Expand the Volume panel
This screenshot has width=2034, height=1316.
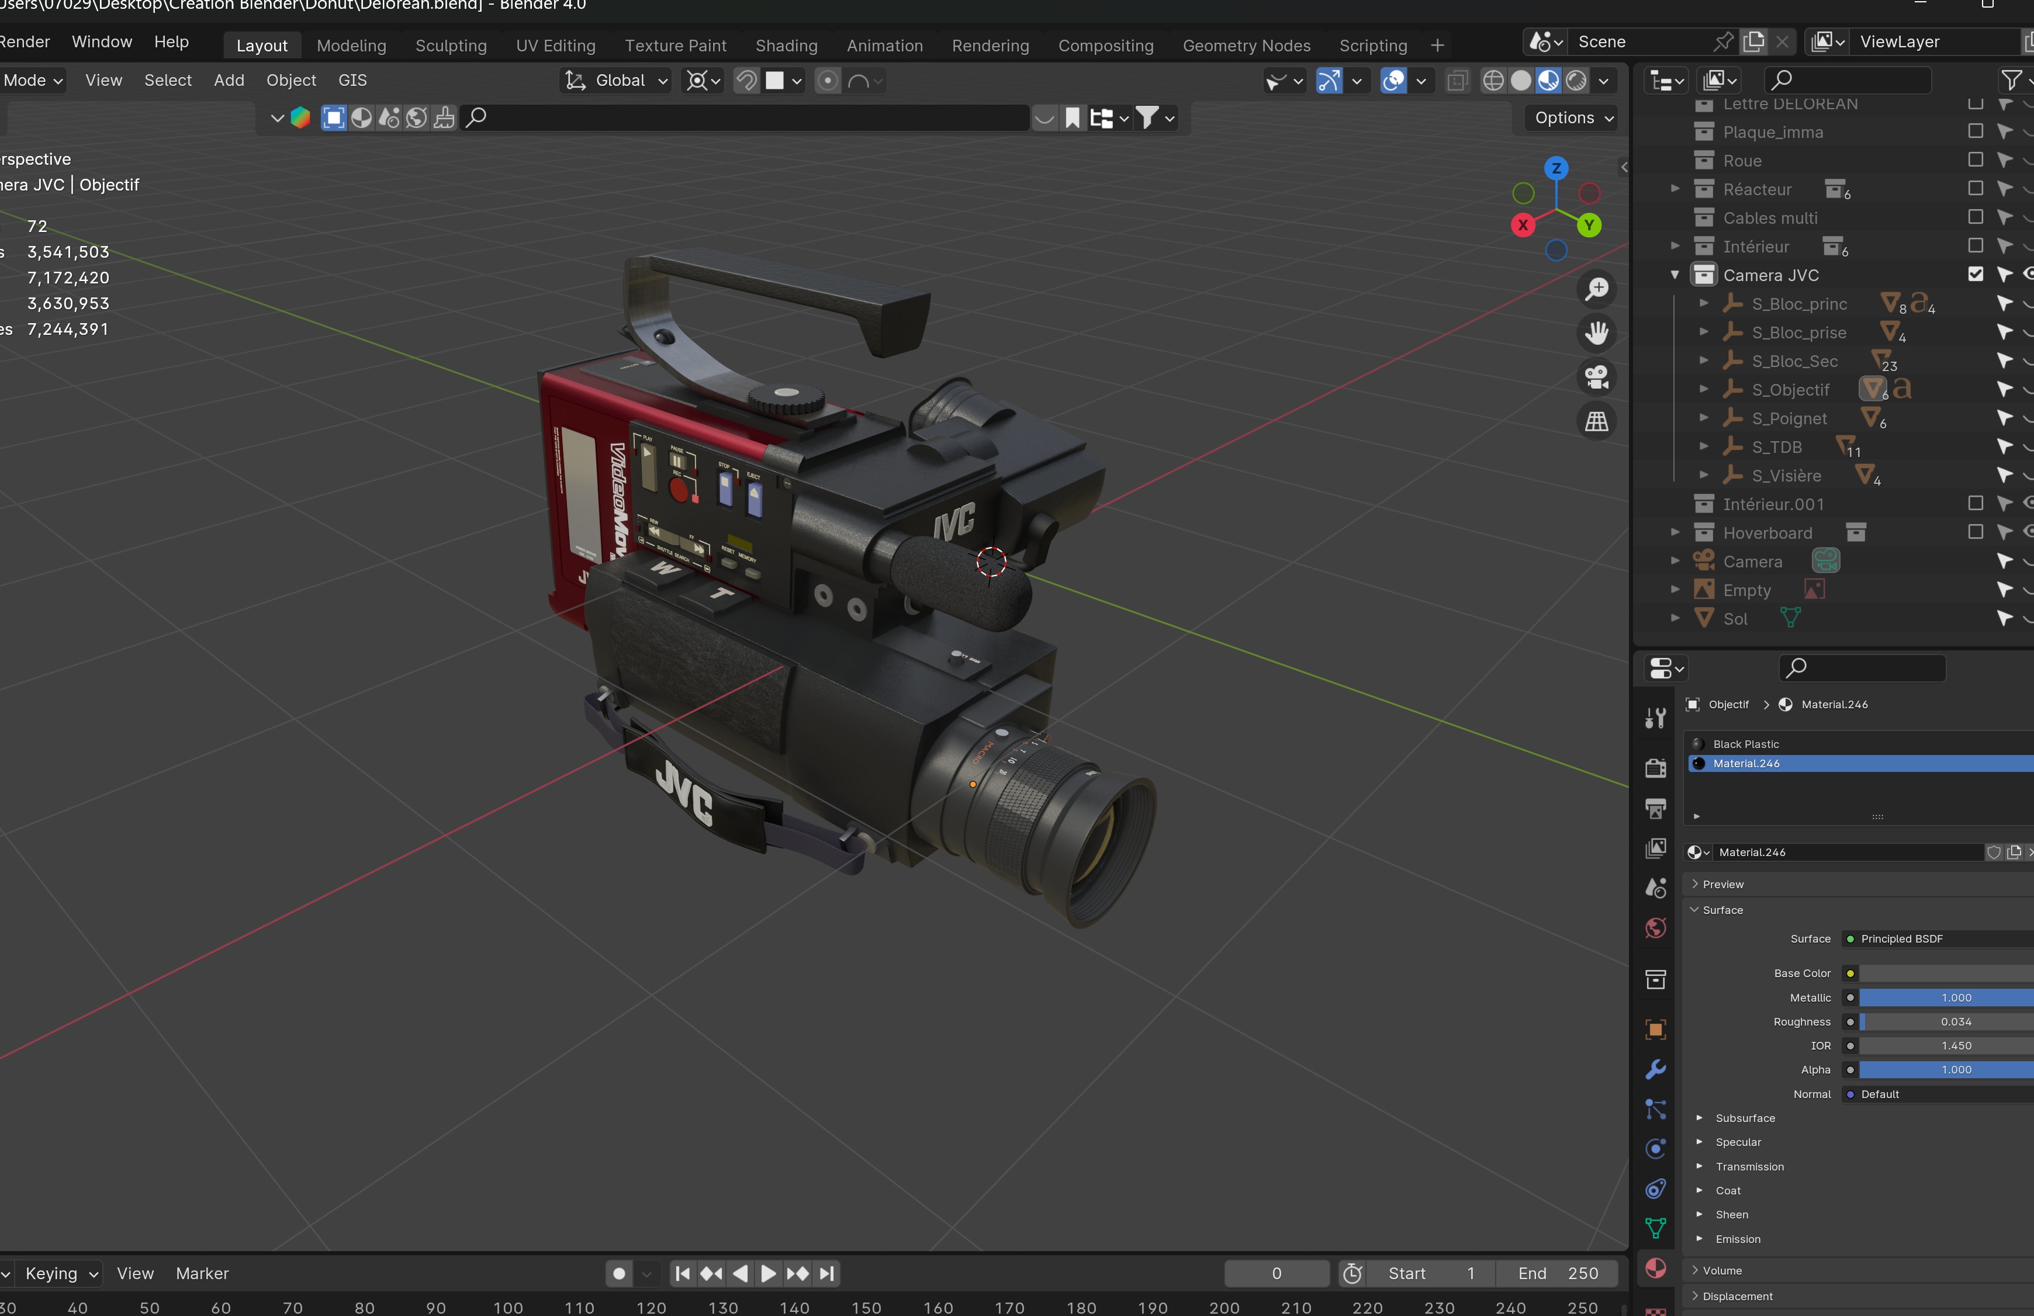[1721, 1272]
